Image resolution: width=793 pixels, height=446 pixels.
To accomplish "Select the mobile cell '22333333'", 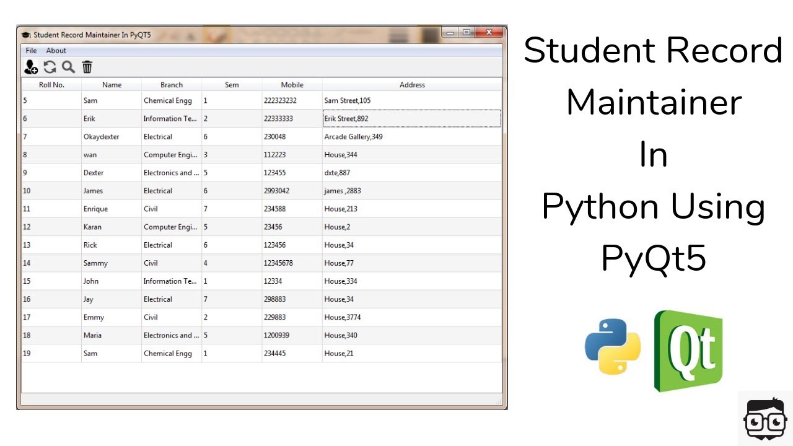I will tap(292, 118).
